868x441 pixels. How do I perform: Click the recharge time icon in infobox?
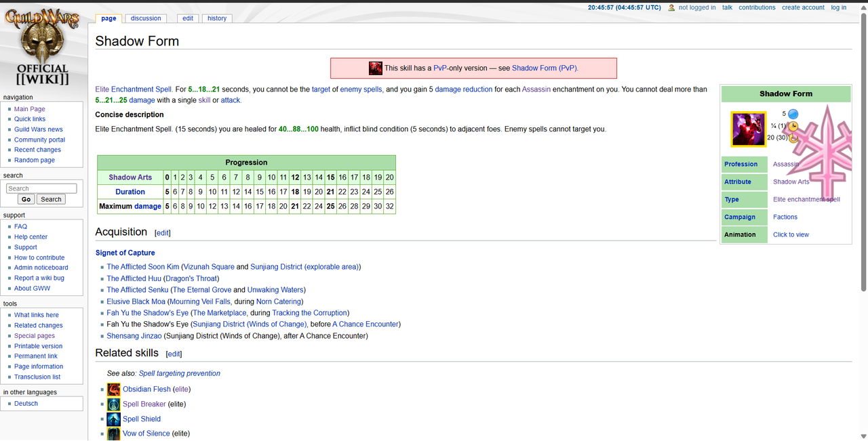click(x=793, y=138)
